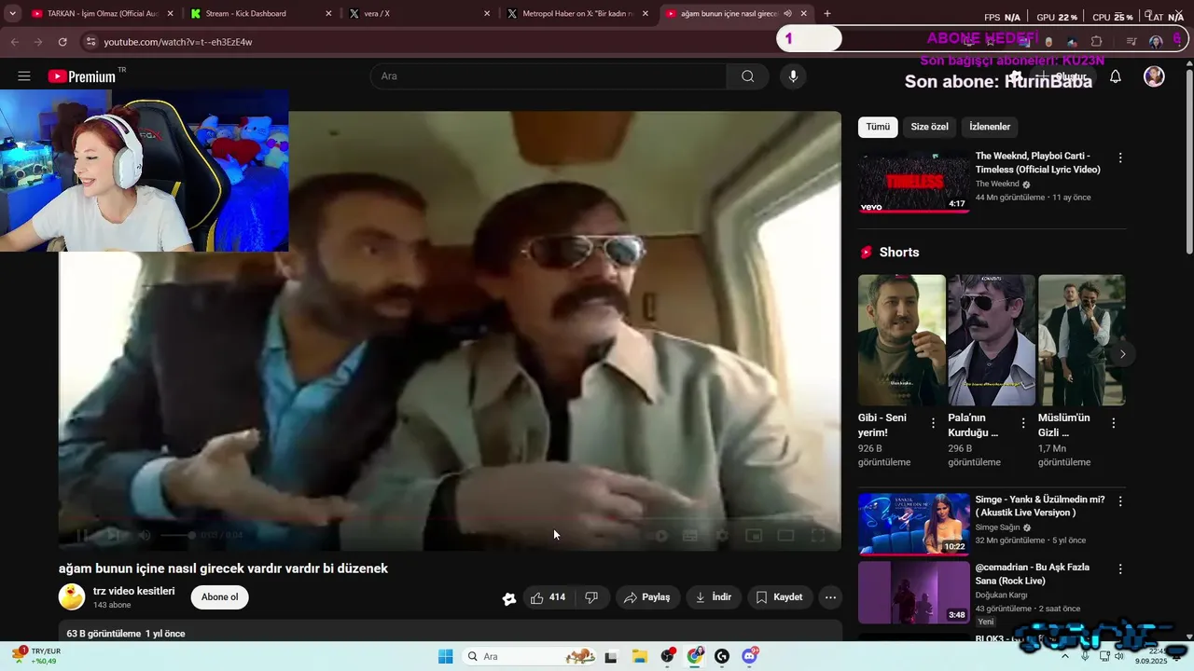The image size is (1194, 671).
Task: Seek on the video progress bar
Action: point(450,516)
